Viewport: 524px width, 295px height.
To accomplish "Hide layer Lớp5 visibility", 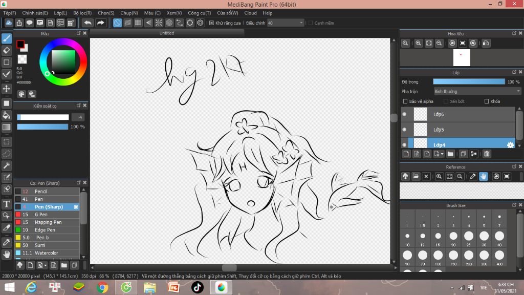I will (404, 130).
